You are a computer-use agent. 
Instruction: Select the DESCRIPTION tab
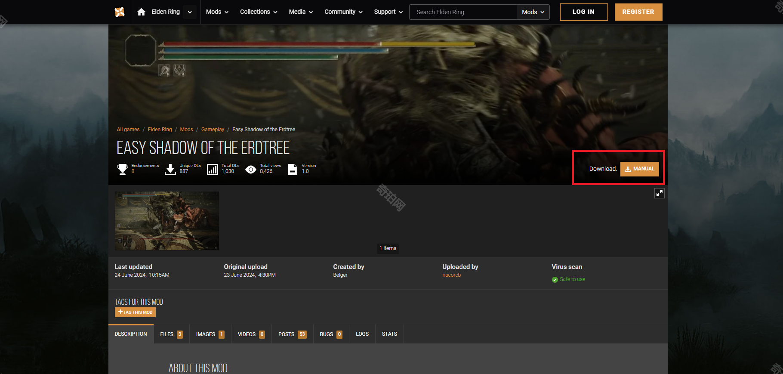(131, 334)
